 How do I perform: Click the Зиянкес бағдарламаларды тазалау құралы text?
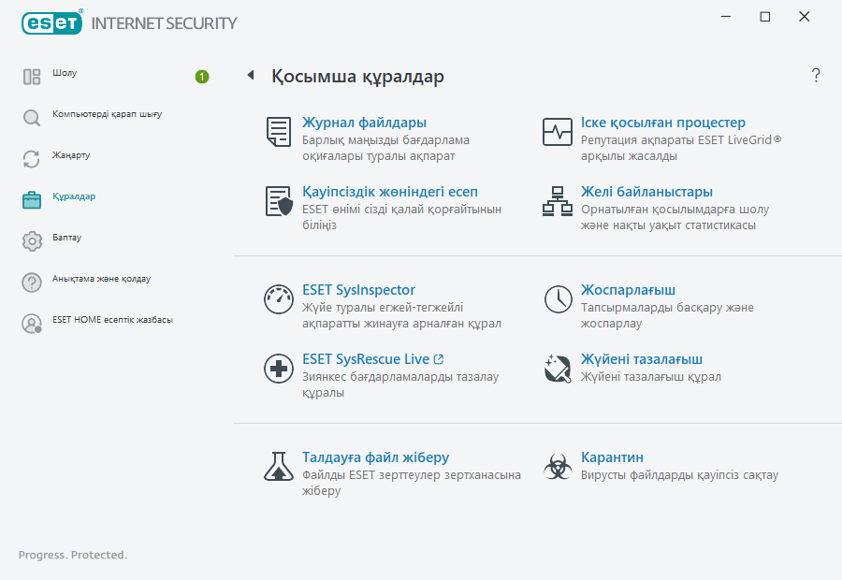400,384
